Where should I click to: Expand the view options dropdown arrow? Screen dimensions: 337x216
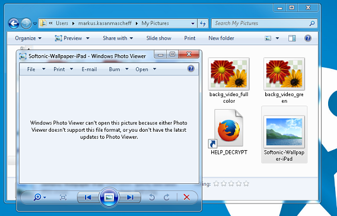pyautogui.click(x=277, y=39)
